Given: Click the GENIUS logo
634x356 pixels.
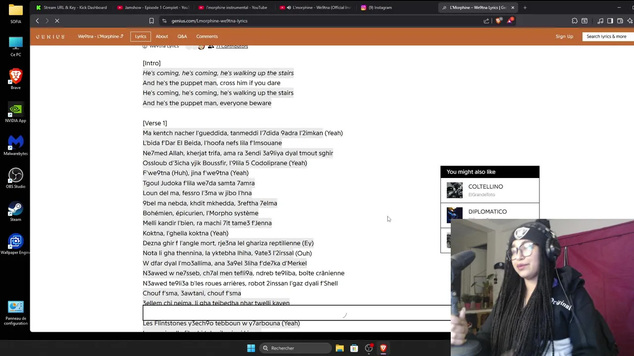Looking at the screenshot, I should pos(50,37).
